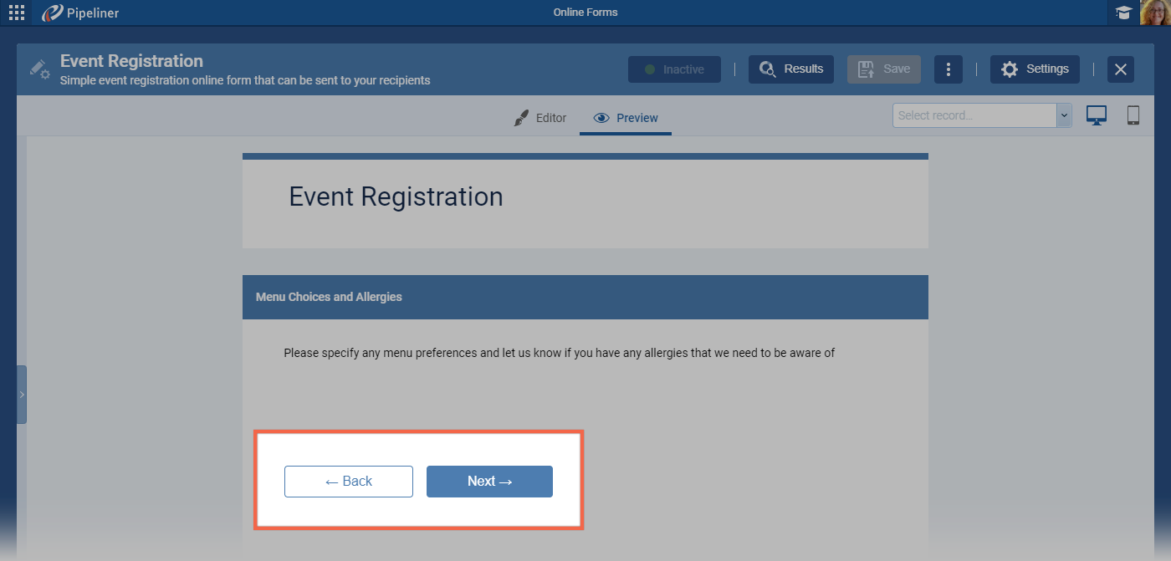1171x561 pixels.
Task: Open the form Results
Action: (791, 69)
